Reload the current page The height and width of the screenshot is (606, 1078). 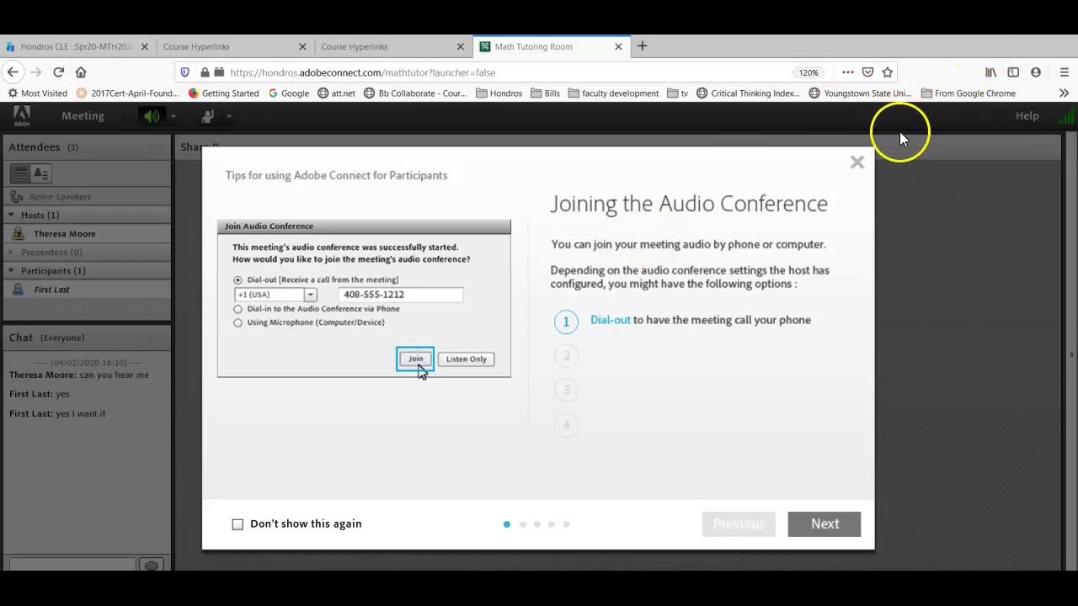click(x=58, y=72)
